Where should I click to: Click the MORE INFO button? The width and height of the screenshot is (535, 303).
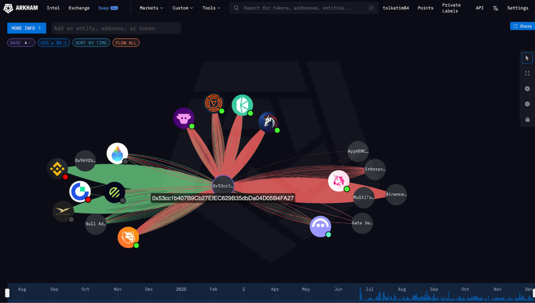[26, 28]
